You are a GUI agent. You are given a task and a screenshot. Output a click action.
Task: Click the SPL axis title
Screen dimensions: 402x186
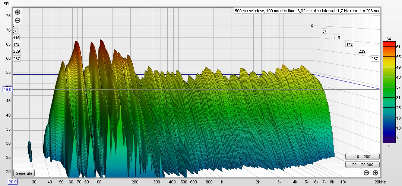coord(7,4)
